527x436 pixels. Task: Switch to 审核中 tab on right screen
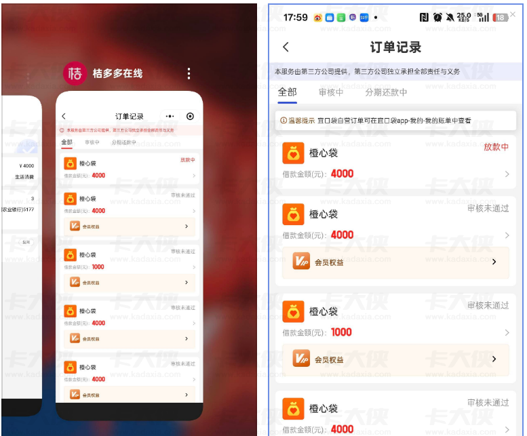coord(331,92)
